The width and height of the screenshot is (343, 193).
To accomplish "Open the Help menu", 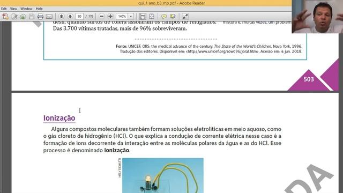I will pos(39,9).
